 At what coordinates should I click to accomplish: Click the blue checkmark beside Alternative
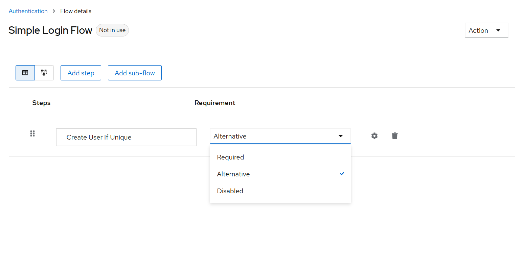[x=342, y=174]
